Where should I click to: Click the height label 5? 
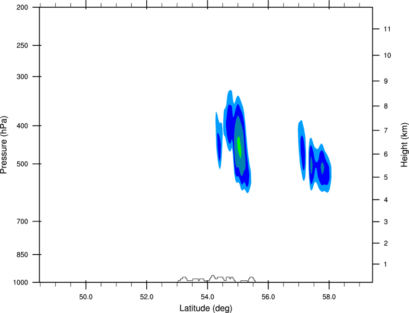(386, 178)
